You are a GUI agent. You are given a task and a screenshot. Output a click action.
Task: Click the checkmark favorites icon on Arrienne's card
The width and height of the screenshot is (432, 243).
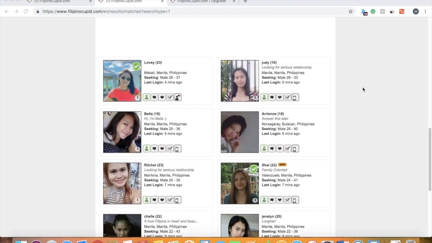pos(287,148)
